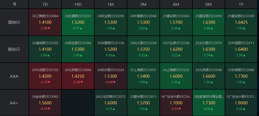Click the logo icon in the header corner
The image size is (259, 116).
pyautogui.click(x=14, y=4)
